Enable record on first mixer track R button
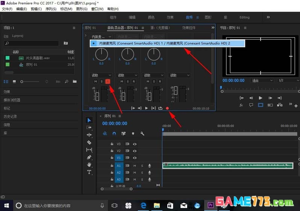The image size is (300, 211). click(108, 81)
